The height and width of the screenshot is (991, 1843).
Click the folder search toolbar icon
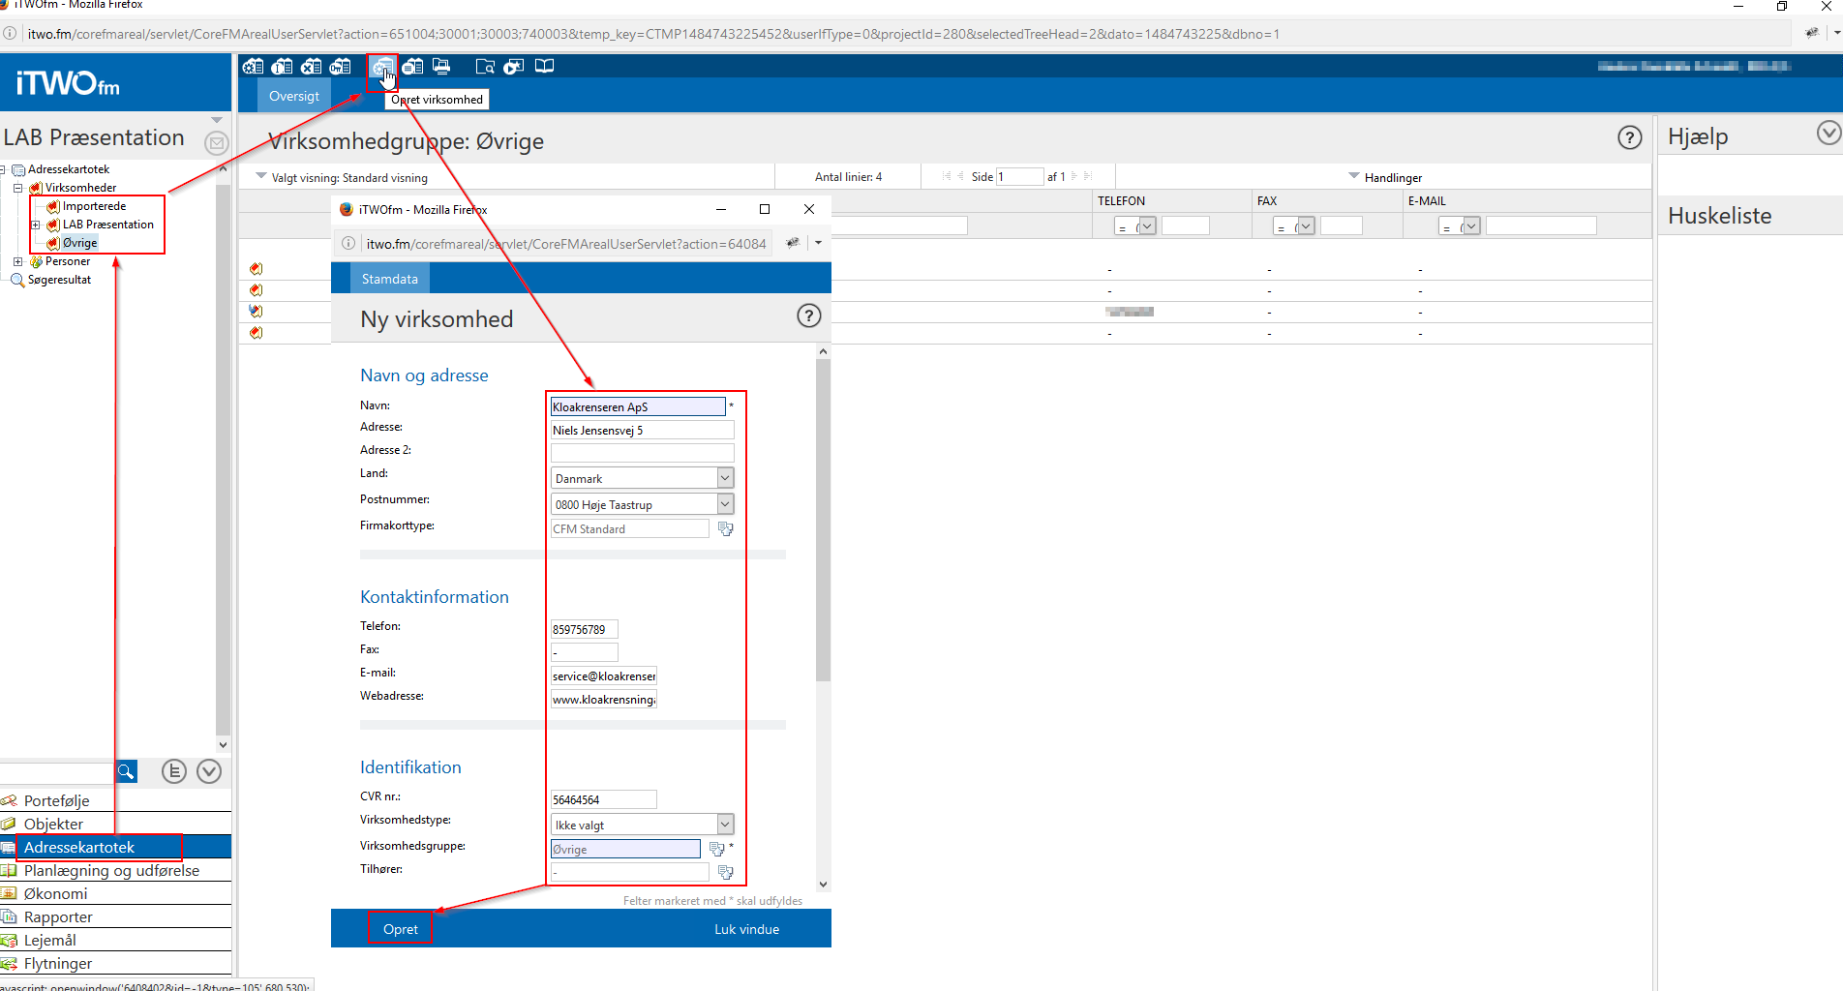[485, 67]
